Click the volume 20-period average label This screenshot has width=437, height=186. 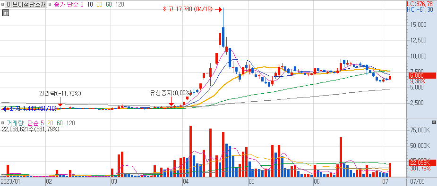(x=51, y=123)
